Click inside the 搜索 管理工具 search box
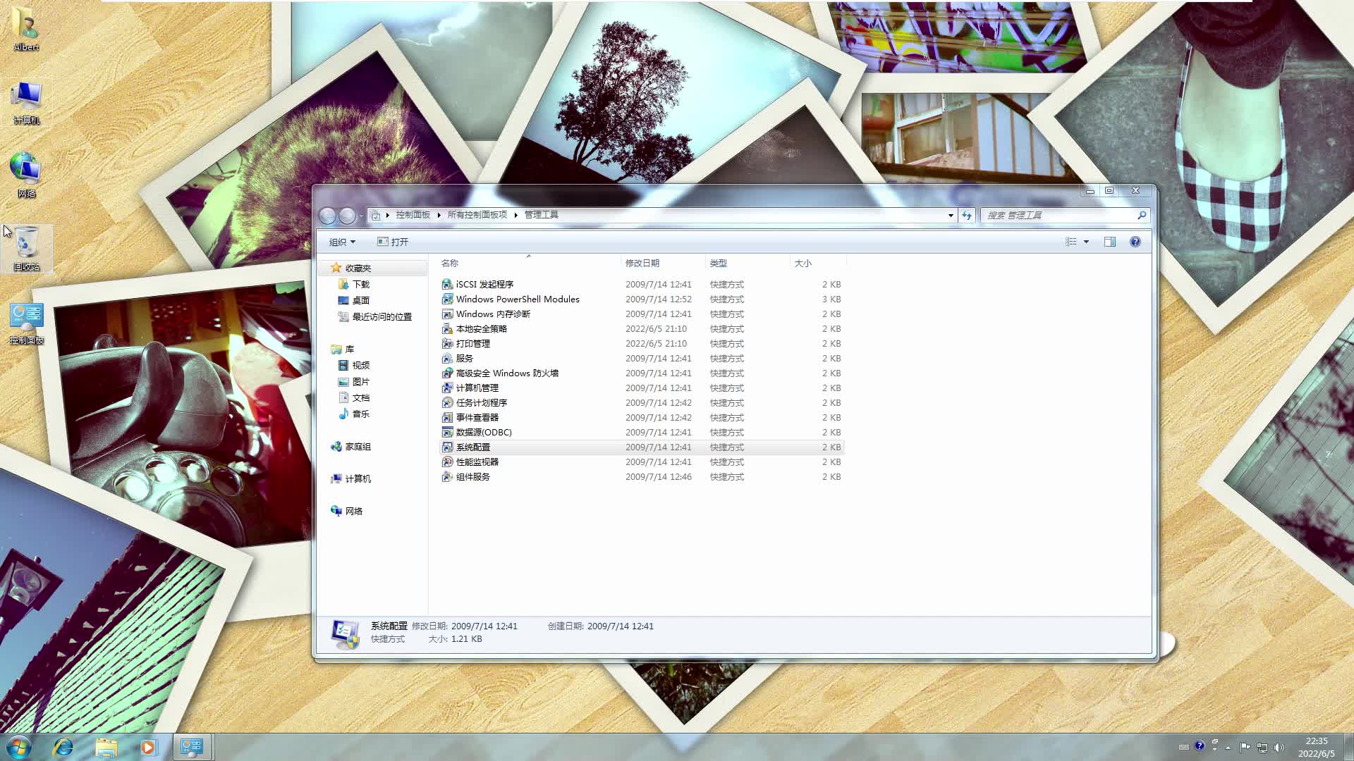Screen dimensions: 1354x761 pos(1058,215)
